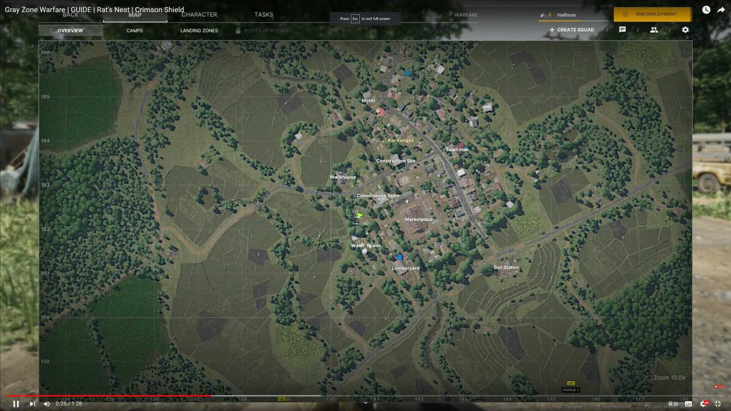Open the game settings gear icon
The image size is (731, 411).
(x=685, y=30)
